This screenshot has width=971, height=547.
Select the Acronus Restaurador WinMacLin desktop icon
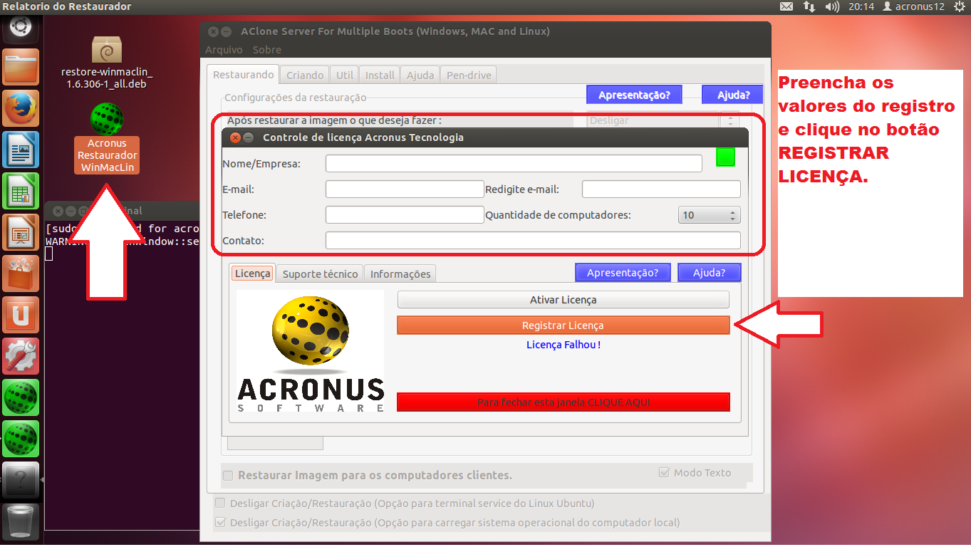pyautogui.click(x=107, y=138)
